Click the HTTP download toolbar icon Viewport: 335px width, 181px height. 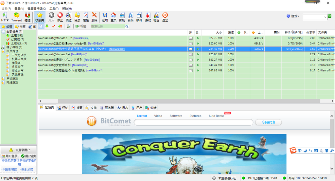(x=5, y=17)
